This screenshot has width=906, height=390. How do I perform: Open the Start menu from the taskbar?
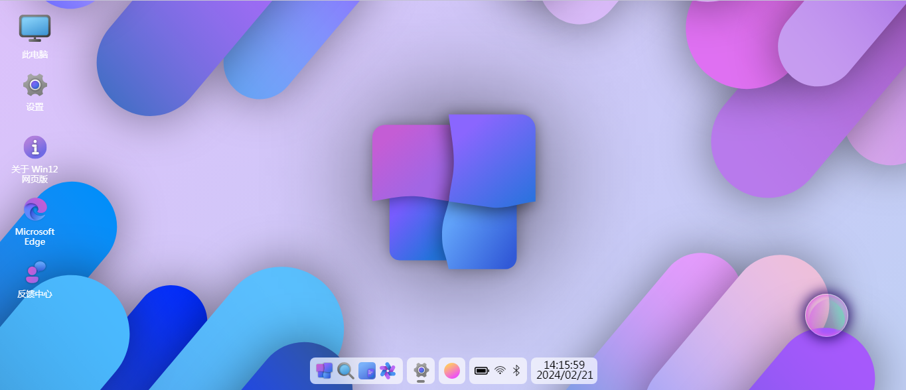324,370
